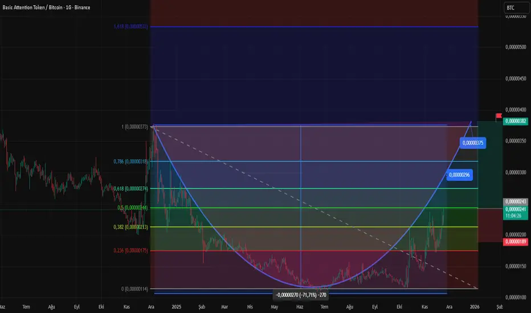Viewport: 531px width, 313px height.
Task: Open the BTC currency selector
Action: 516,8
